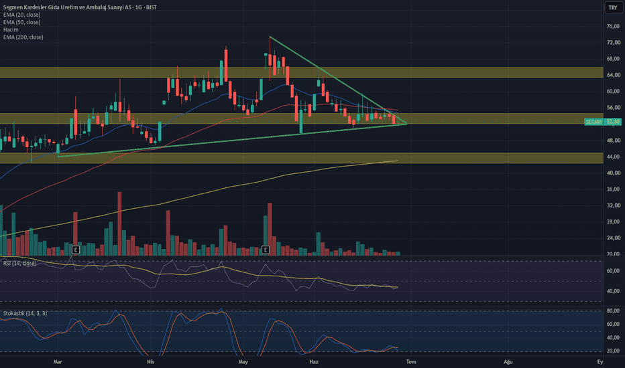
Task: Open the May earnings "E" marker
Action: (x=266, y=250)
